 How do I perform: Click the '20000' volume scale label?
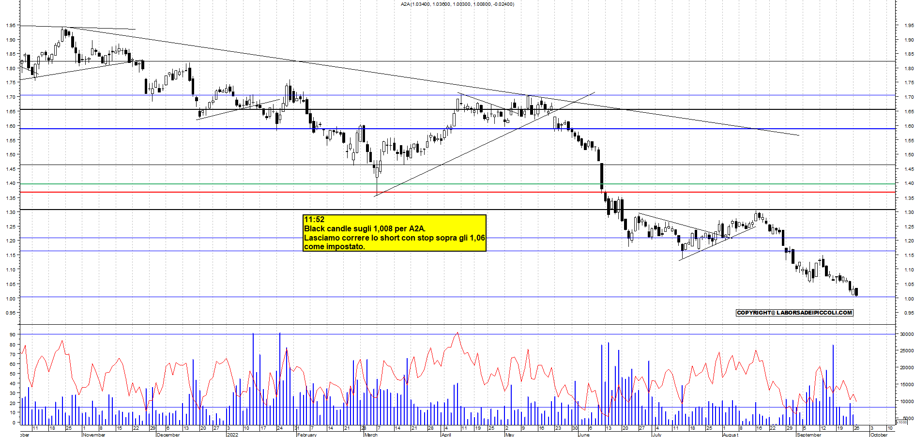coord(907,368)
